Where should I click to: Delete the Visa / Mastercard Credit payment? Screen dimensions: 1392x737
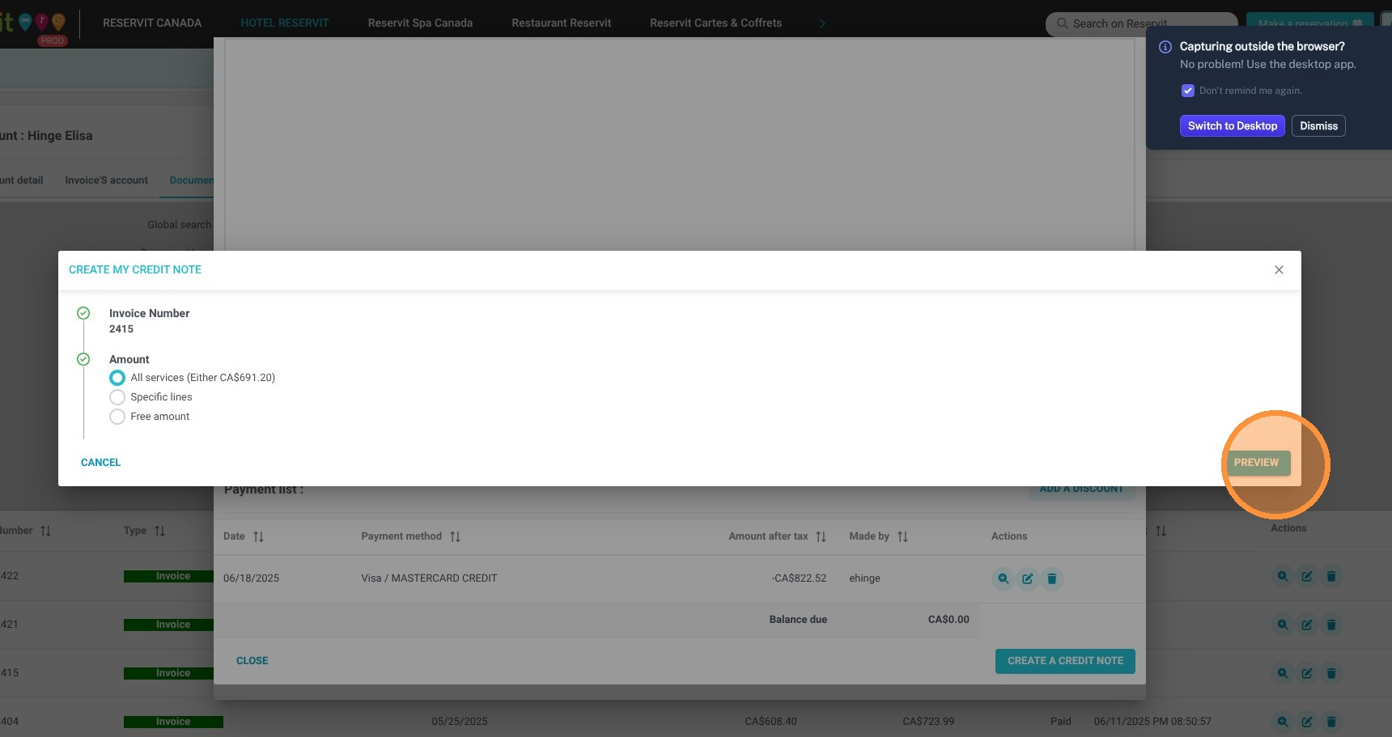point(1051,578)
